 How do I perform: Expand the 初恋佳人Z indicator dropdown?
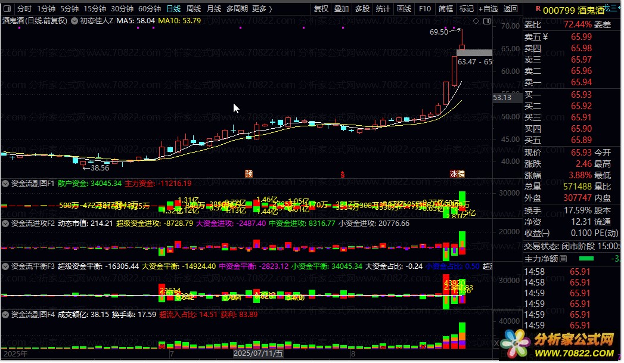74,21
